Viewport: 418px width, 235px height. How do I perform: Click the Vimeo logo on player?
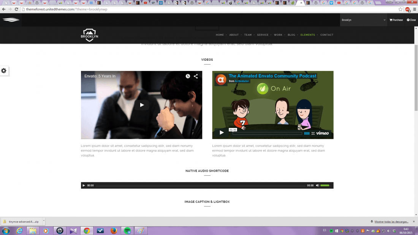tap(323, 133)
